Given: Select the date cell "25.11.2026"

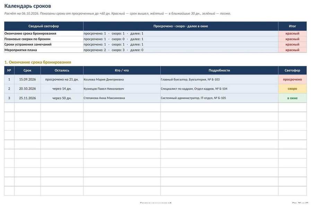Looking at the screenshot, I should (x=27, y=98).
